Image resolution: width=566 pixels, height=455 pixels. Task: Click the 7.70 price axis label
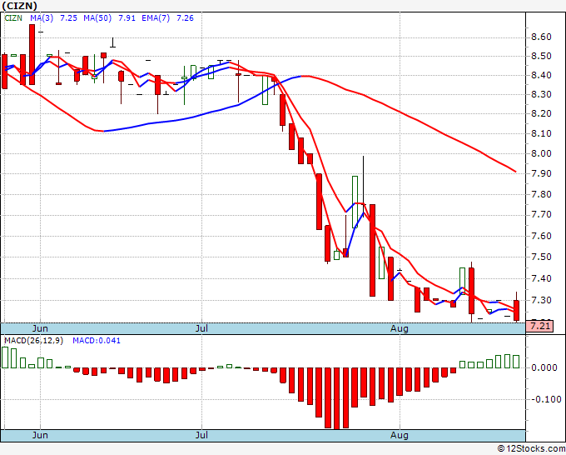tap(541, 215)
